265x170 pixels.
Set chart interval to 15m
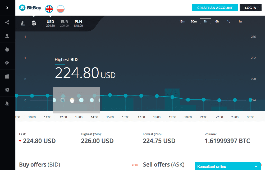182,21
